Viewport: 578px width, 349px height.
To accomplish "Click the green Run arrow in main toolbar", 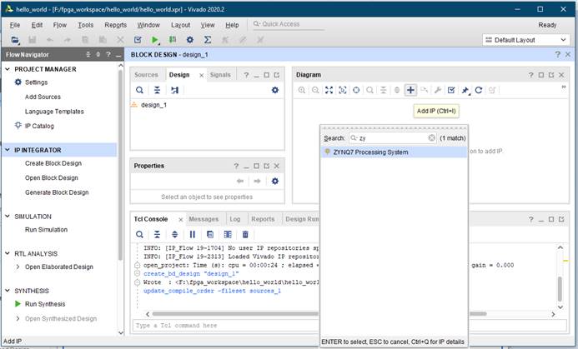I will (154, 39).
